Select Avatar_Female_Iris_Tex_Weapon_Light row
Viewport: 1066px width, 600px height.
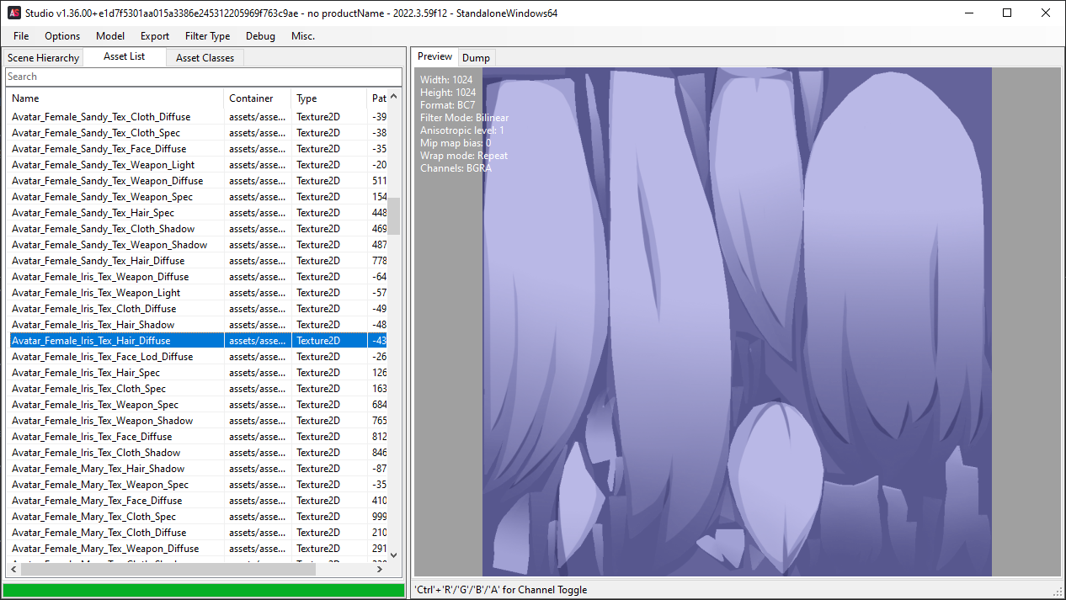[x=197, y=293]
